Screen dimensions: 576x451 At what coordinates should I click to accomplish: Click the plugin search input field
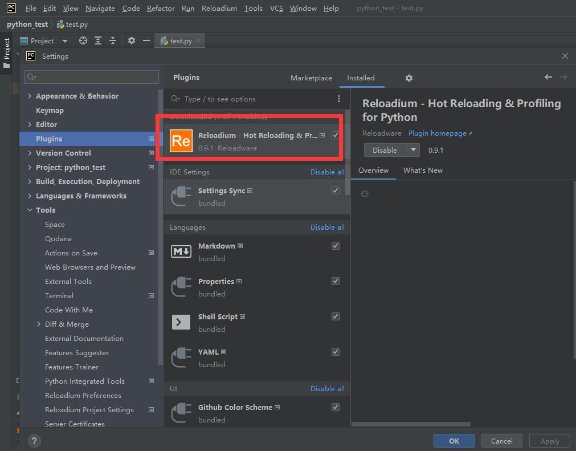pyautogui.click(x=256, y=99)
